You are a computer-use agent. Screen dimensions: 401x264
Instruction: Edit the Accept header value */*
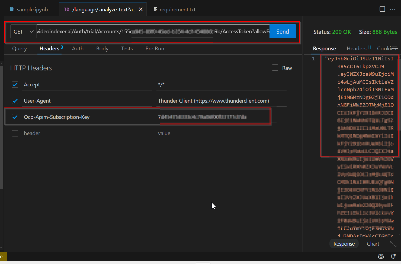pyautogui.click(x=221, y=85)
